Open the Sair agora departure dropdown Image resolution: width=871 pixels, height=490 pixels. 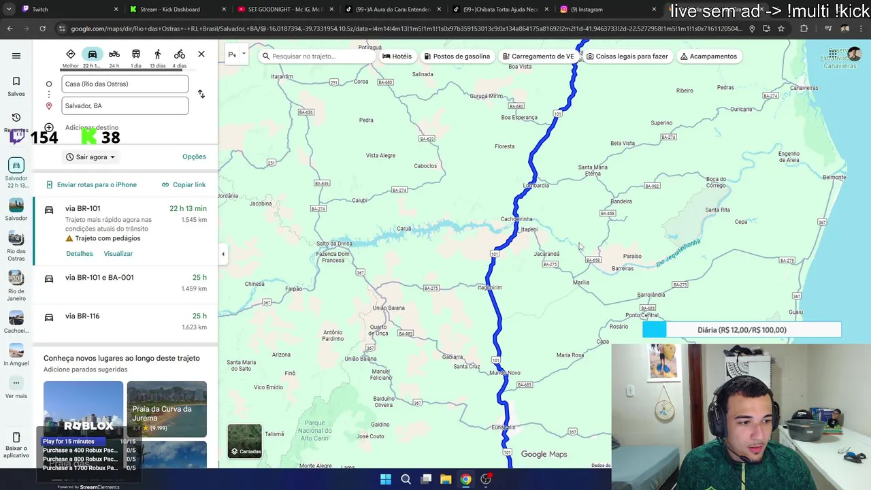click(91, 157)
